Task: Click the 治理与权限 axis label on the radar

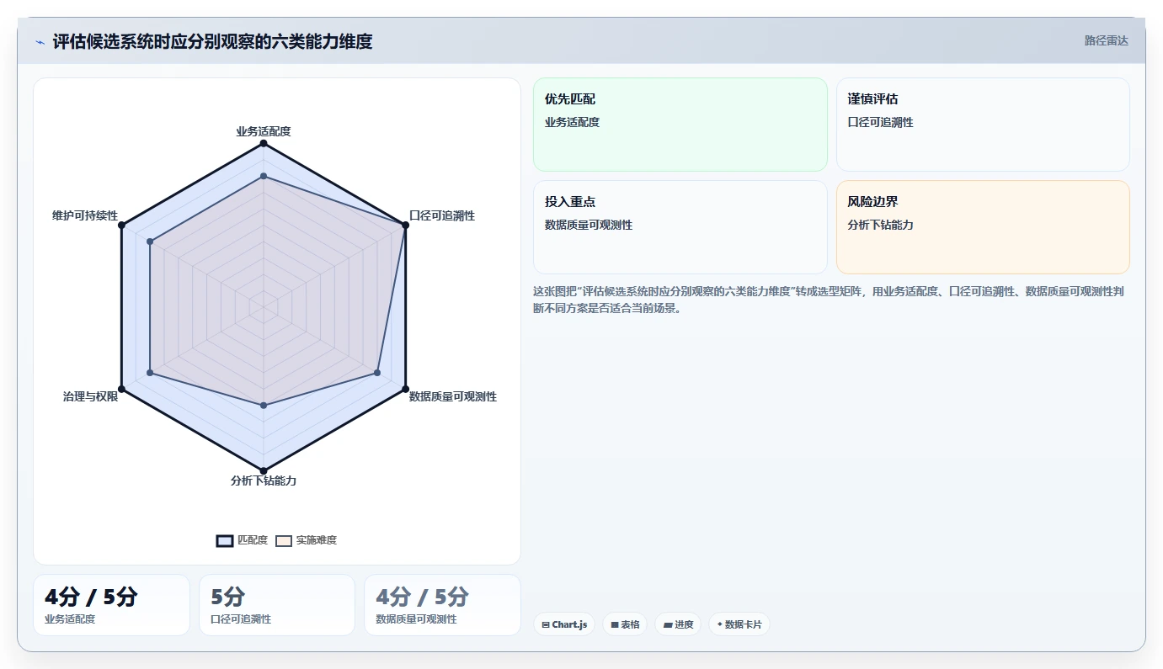Action: point(90,396)
